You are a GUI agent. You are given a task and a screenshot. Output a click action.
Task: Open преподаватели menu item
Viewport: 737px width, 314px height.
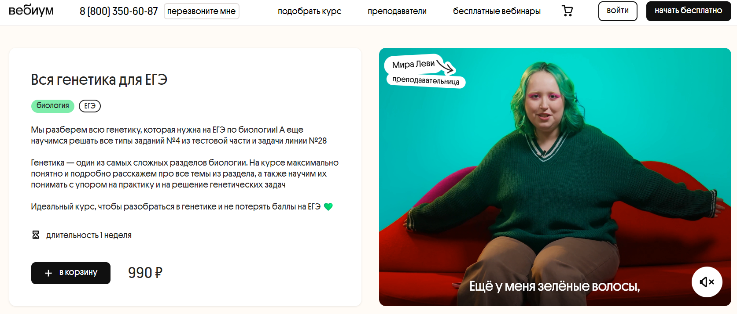(397, 11)
